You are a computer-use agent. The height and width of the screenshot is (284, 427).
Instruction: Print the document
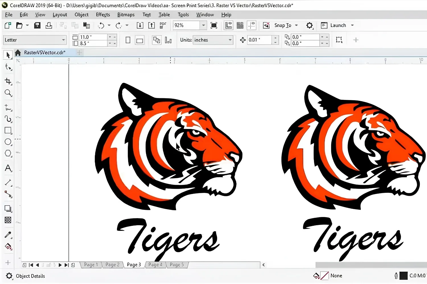[49, 26]
